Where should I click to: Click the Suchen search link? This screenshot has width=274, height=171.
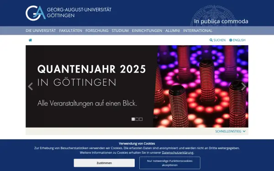217,40
